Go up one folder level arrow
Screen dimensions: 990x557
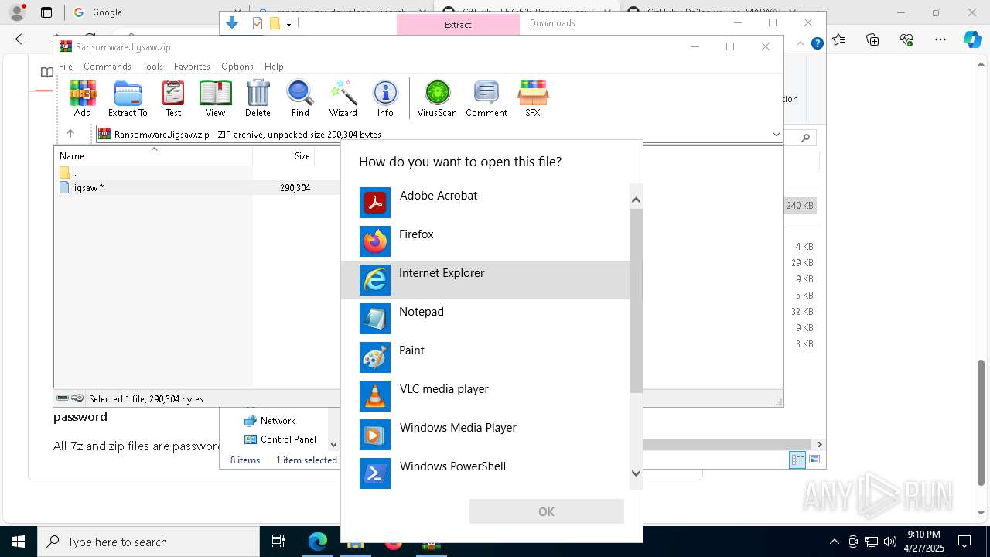coord(70,134)
